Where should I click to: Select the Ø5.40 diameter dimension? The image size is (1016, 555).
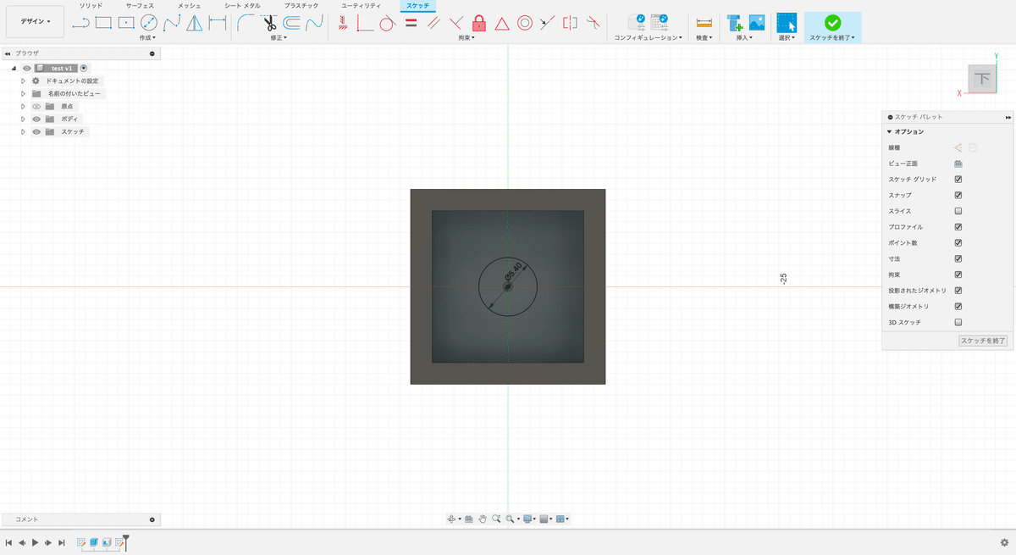[513, 272]
